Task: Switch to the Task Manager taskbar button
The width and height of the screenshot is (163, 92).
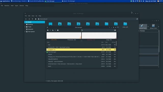Action: tap(53, 1)
